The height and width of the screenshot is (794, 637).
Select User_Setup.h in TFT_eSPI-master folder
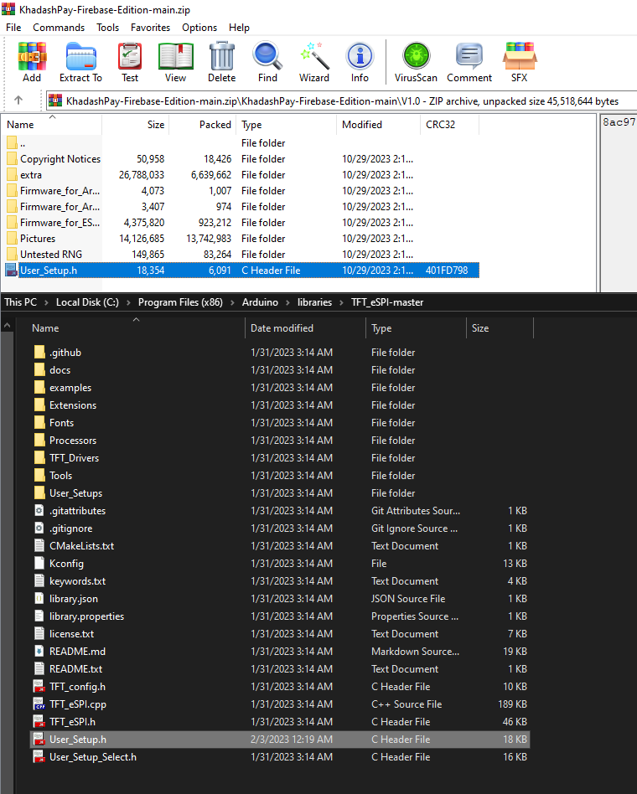280,740
